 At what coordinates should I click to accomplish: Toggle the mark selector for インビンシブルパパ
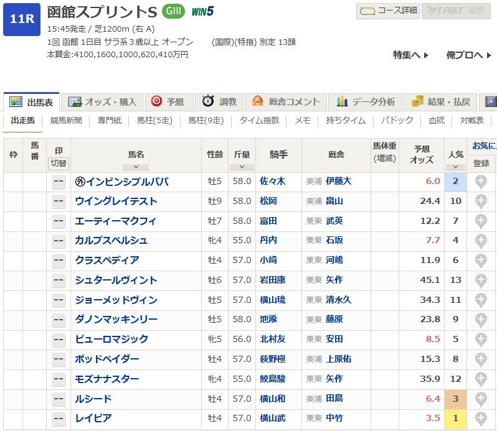pyautogui.click(x=59, y=182)
